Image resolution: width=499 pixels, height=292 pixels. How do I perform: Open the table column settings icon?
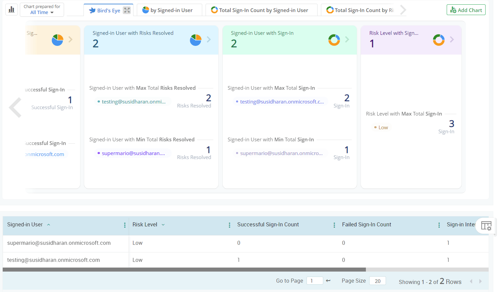pyautogui.click(x=486, y=226)
